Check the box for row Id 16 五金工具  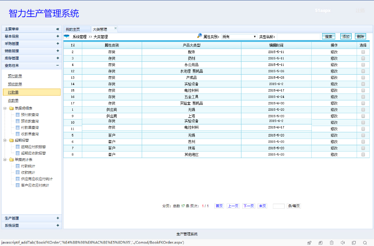click(363, 97)
